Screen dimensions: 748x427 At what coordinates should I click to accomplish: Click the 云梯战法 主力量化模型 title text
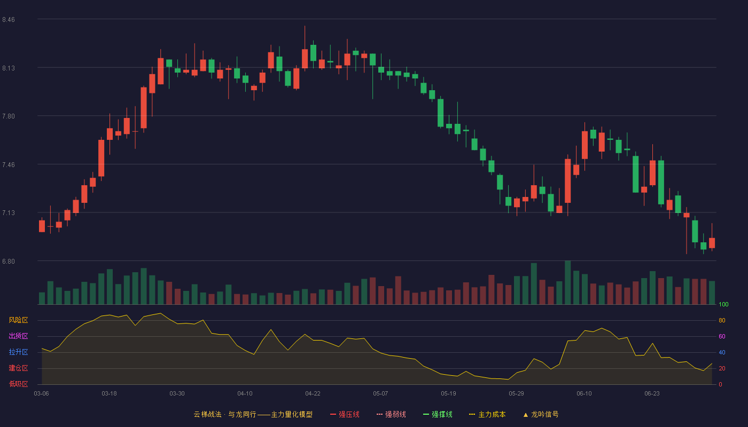253,414
